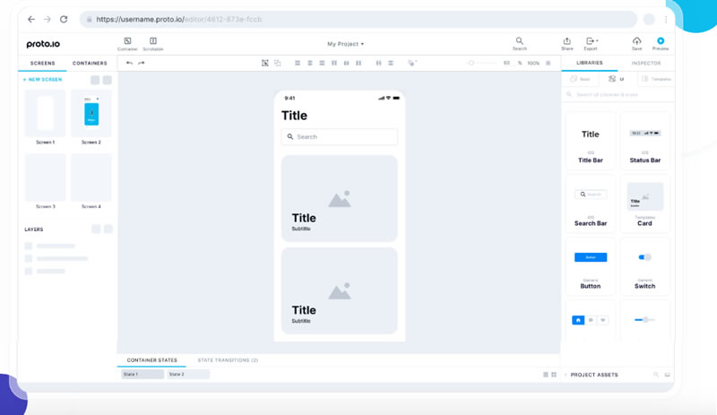Viewport: 717px width, 415px height.
Task: Toggle the Switch component in Libraries
Action: point(644,257)
